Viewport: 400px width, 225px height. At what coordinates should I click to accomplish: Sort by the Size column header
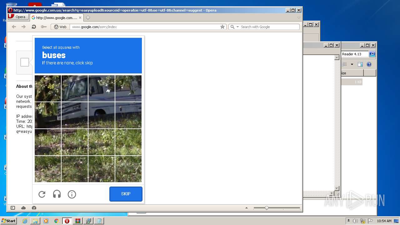click(352, 73)
